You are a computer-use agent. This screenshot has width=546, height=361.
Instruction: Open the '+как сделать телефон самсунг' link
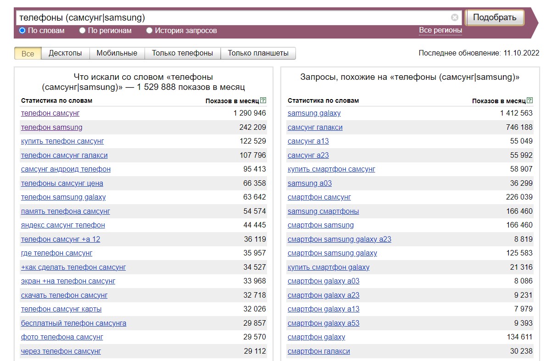73,267
